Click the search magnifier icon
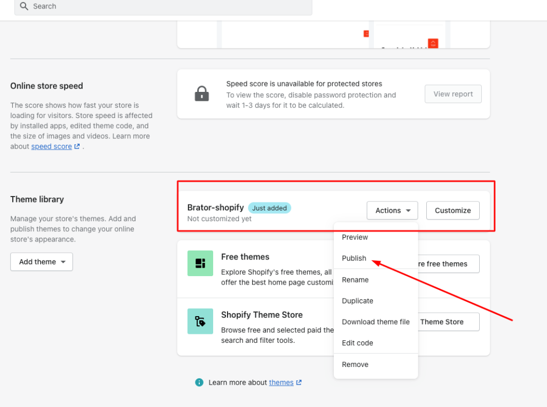Viewport: 547px width, 407px height. click(24, 6)
